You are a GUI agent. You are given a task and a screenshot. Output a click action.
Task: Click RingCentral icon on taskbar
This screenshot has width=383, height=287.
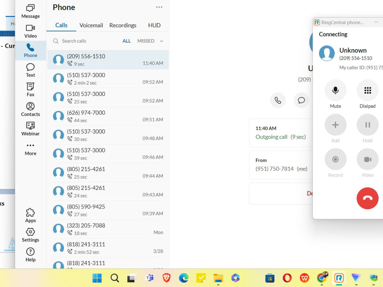[x=339, y=278]
